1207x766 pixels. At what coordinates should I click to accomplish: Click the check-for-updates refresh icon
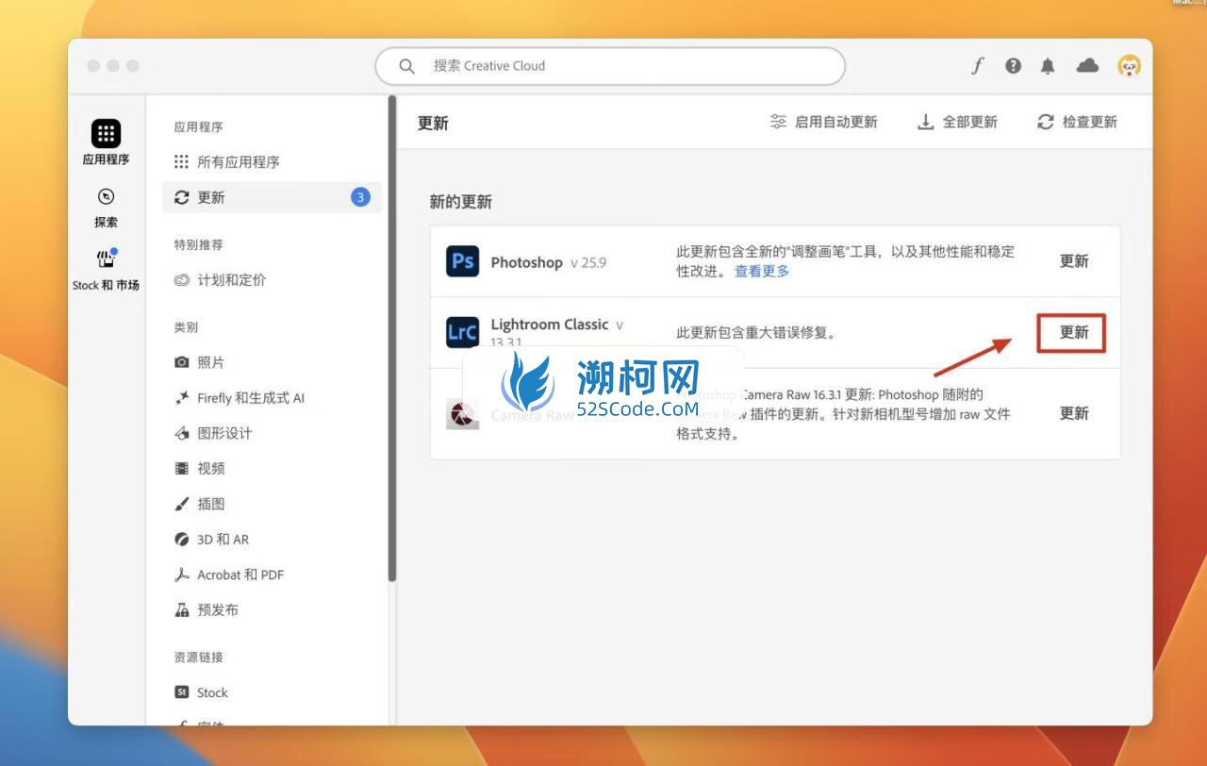1045,122
